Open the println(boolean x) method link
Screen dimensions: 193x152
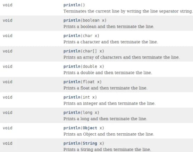(x=72, y=20)
